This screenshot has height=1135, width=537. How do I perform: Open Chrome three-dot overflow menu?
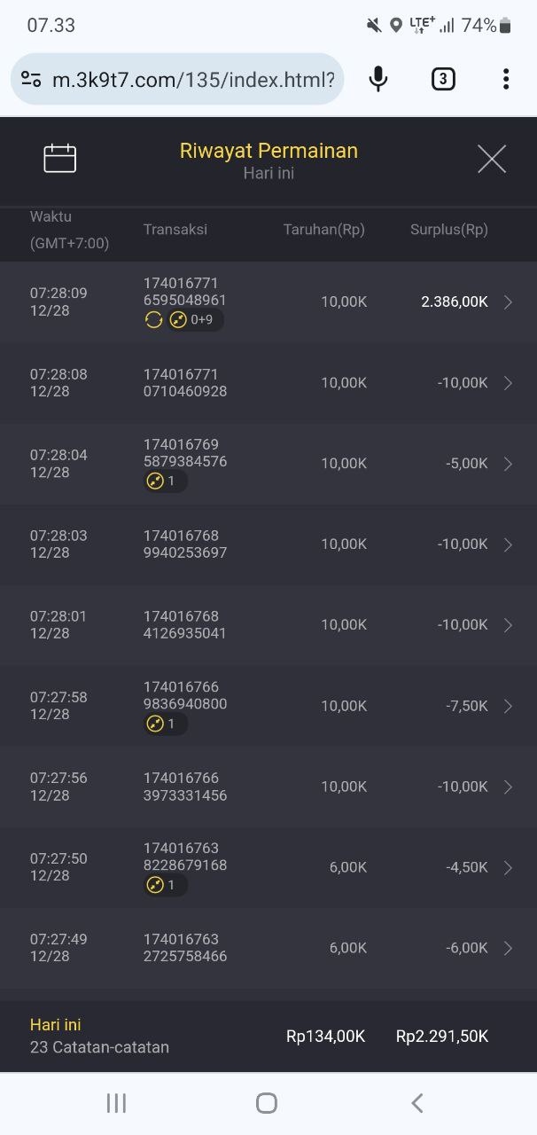[x=506, y=80]
